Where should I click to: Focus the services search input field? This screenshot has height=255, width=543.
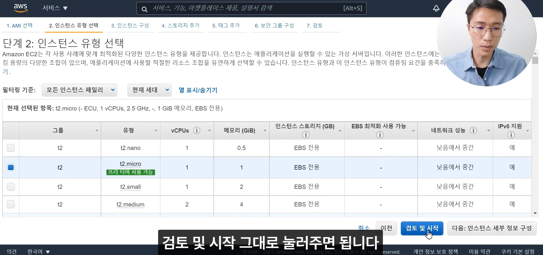251,8
